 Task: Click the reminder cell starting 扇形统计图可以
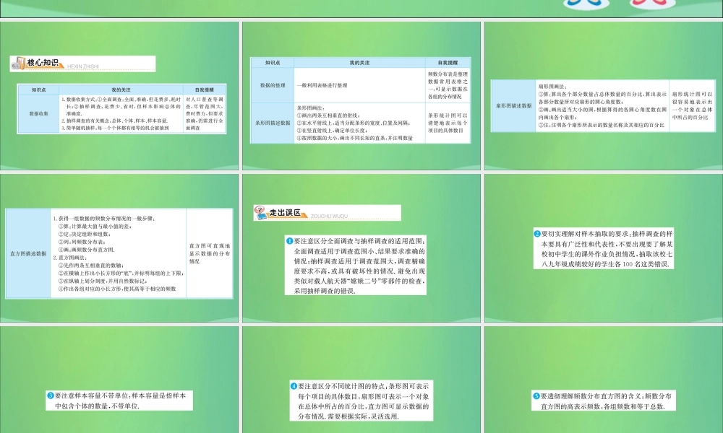point(692,106)
